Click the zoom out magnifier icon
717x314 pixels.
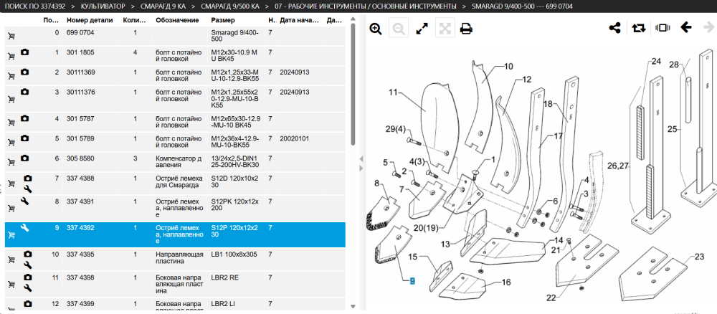pos(398,29)
